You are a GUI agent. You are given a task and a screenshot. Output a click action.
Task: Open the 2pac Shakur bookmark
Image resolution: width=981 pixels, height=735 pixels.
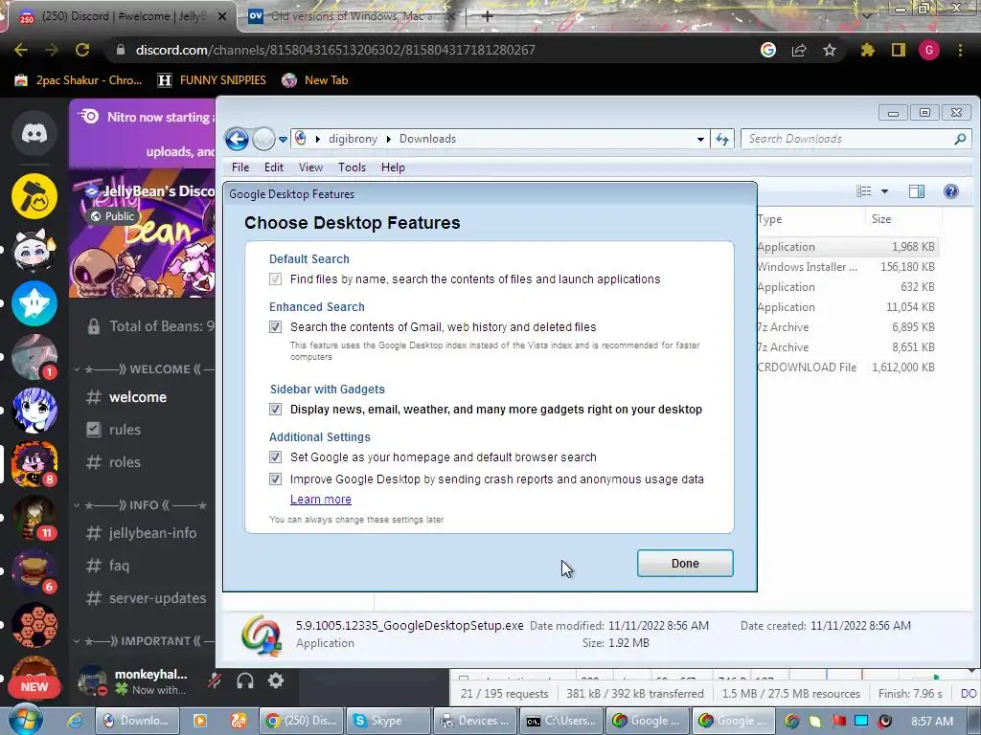click(x=79, y=80)
